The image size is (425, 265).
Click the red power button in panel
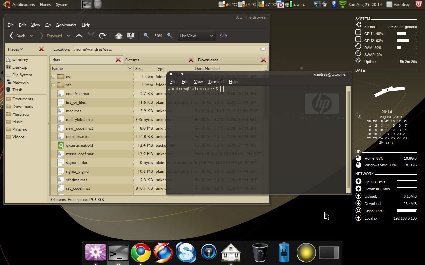point(419,4)
